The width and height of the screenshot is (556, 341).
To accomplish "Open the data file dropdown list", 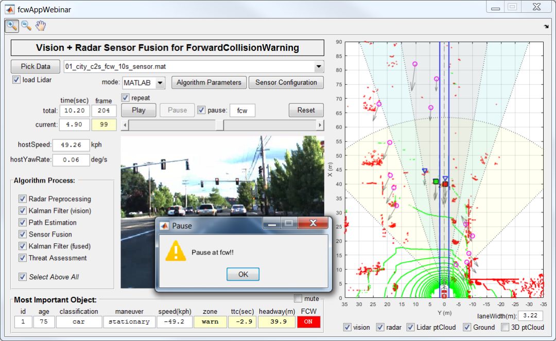I will pos(319,66).
